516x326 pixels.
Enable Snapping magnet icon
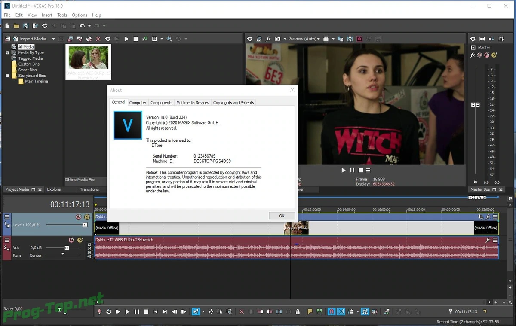point(332,312)
